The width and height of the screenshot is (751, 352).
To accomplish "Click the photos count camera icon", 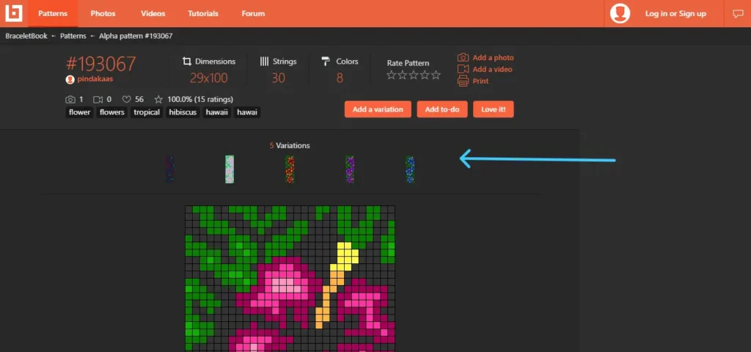I will pos(70,99).
